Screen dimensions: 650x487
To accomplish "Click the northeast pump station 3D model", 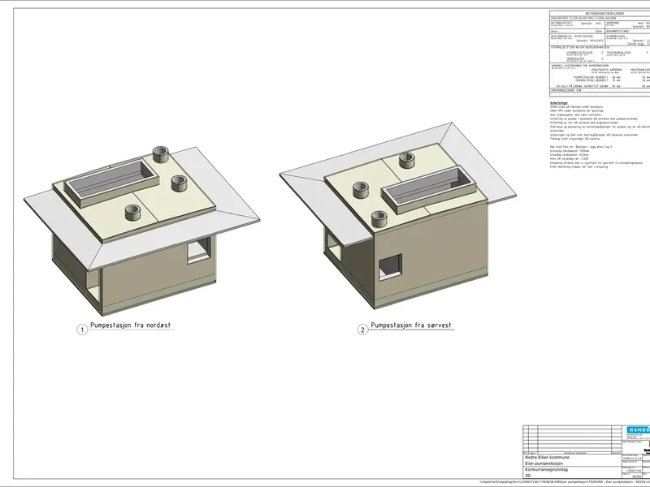I will click(x=141, y=231).
